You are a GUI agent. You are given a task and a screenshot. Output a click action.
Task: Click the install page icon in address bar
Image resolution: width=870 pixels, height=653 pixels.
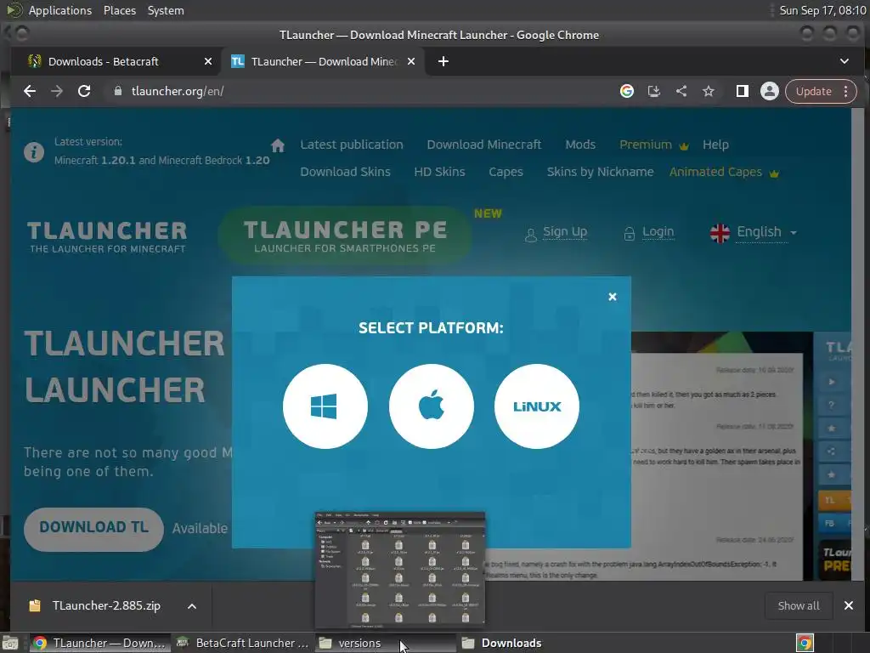tap(654, 91)
